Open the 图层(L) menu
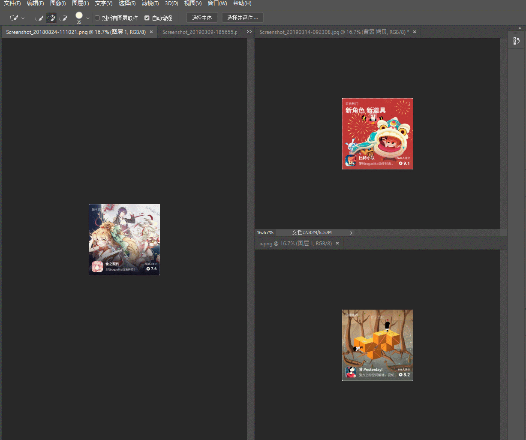The image size is (526, 440). pos(81,3)
